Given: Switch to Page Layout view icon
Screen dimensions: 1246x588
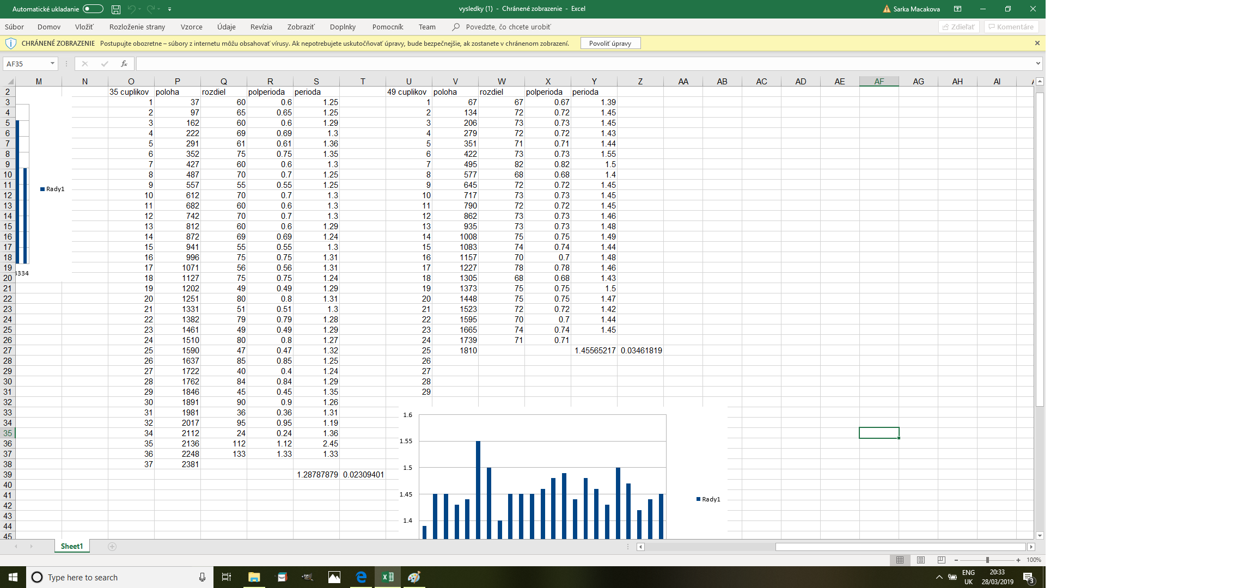Looking at the screenshot, I should point(921,560).
